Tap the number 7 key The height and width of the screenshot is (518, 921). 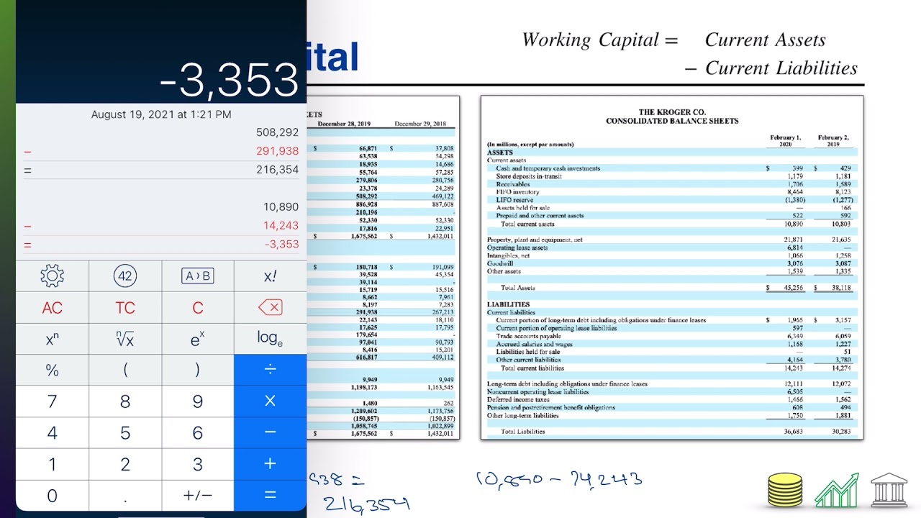coord(53,401)
